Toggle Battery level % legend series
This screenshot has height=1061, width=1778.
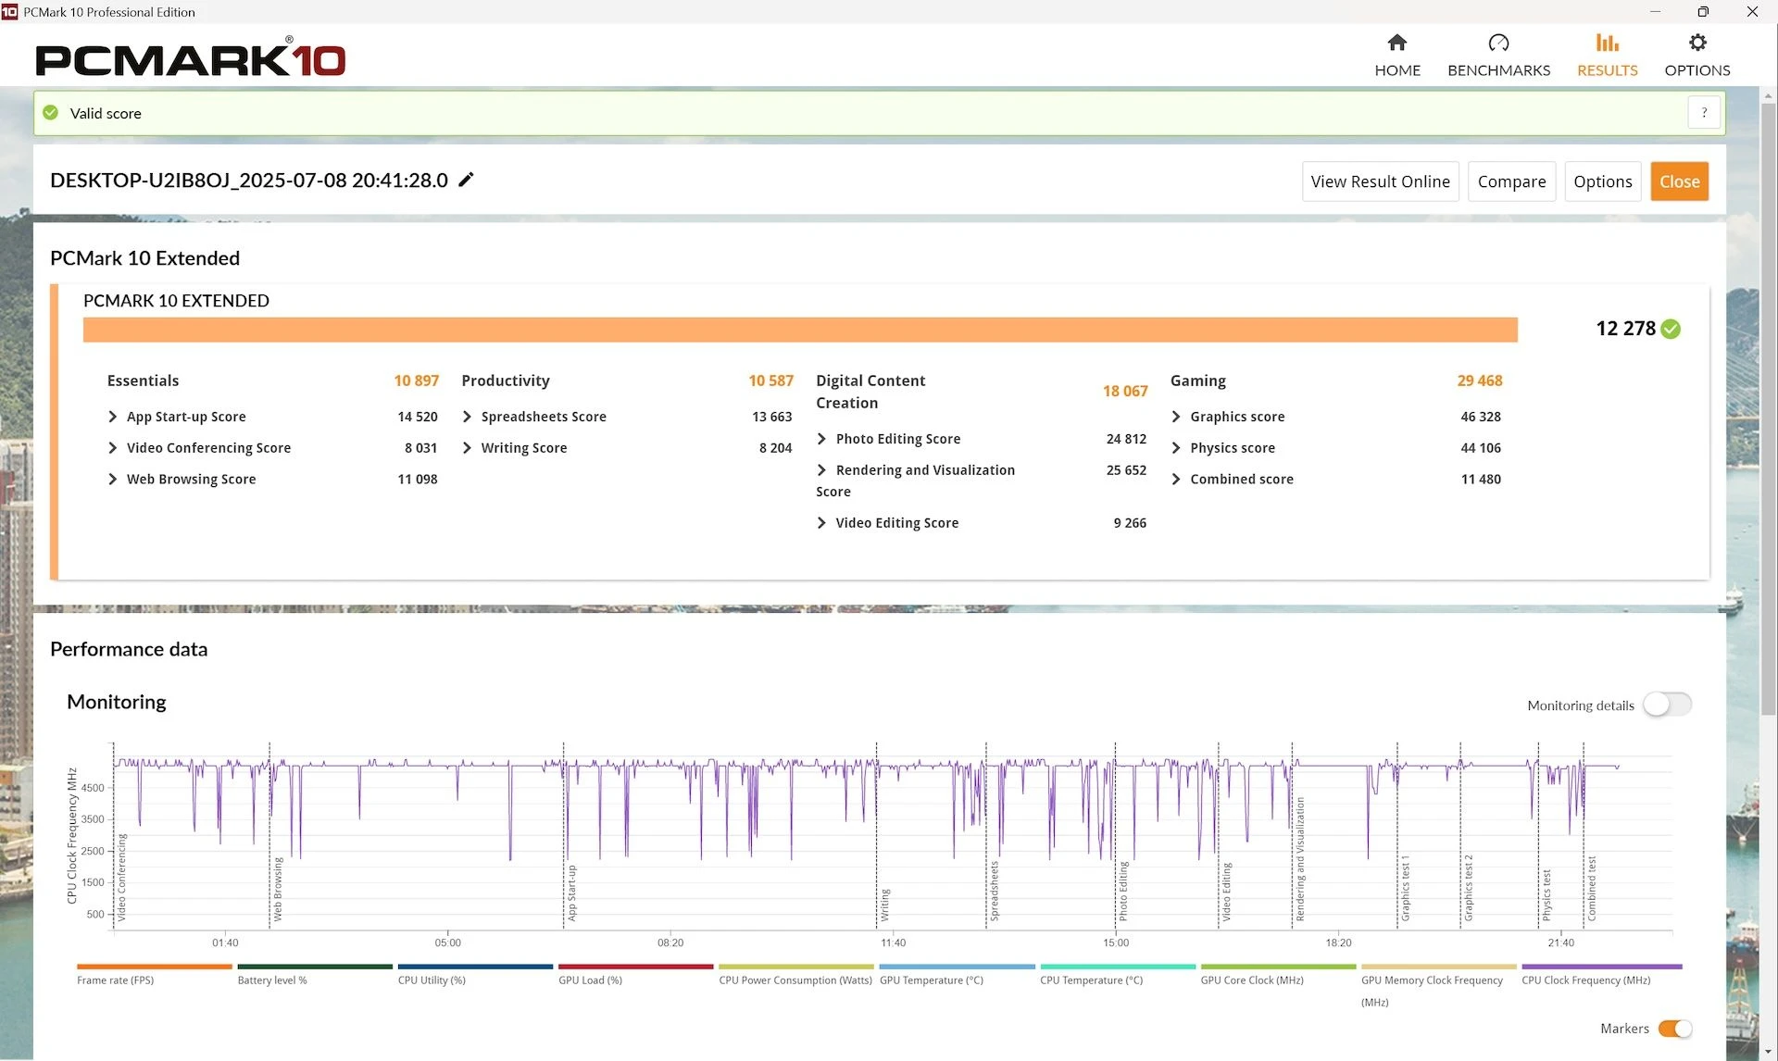(x=315, y=974)
